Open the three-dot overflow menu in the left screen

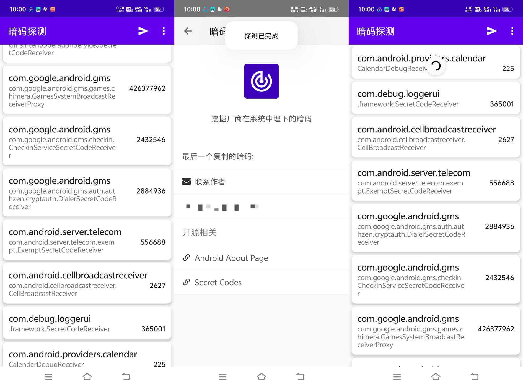click(164, 31)
